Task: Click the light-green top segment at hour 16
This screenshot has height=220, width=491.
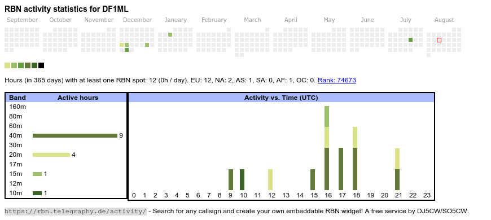Action: [327, 116]
